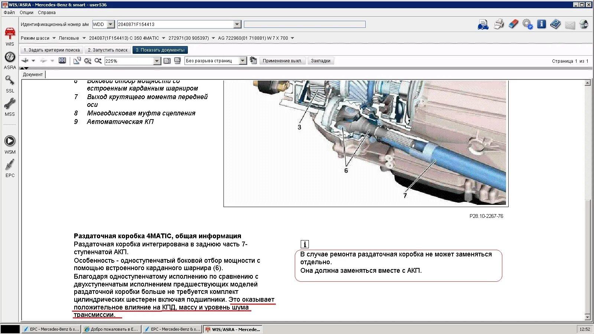
Task: Expand the "Без разрыва страниц" dropdown
Action: (243, 61)
